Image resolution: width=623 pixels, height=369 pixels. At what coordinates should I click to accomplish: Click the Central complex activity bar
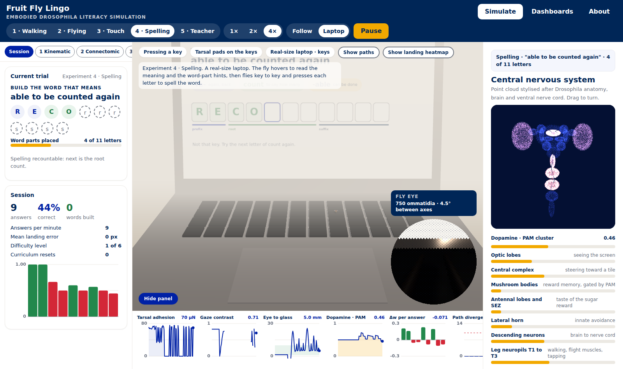pos(553,276)
